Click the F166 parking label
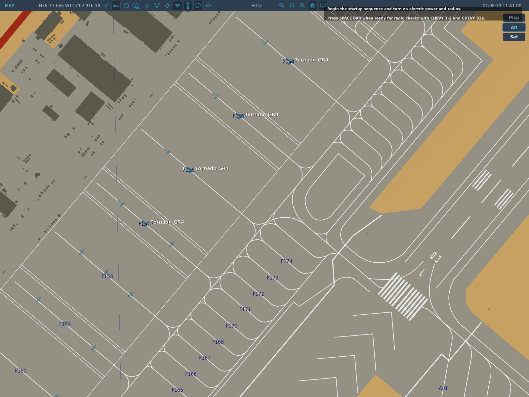529x397 pixels. (x=191, y=374)
